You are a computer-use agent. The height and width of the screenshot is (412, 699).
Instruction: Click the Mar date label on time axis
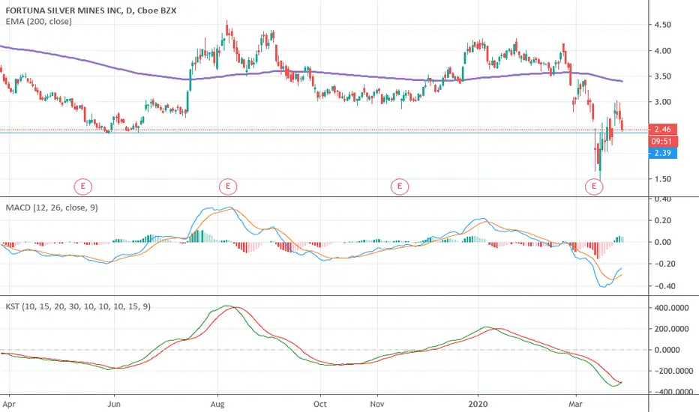(x=575, y=404)
